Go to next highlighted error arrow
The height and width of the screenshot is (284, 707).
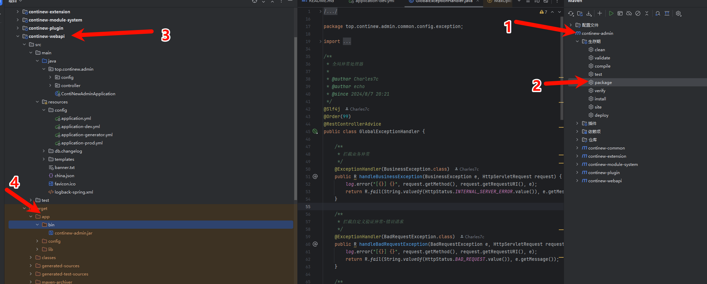coord(560,12)
